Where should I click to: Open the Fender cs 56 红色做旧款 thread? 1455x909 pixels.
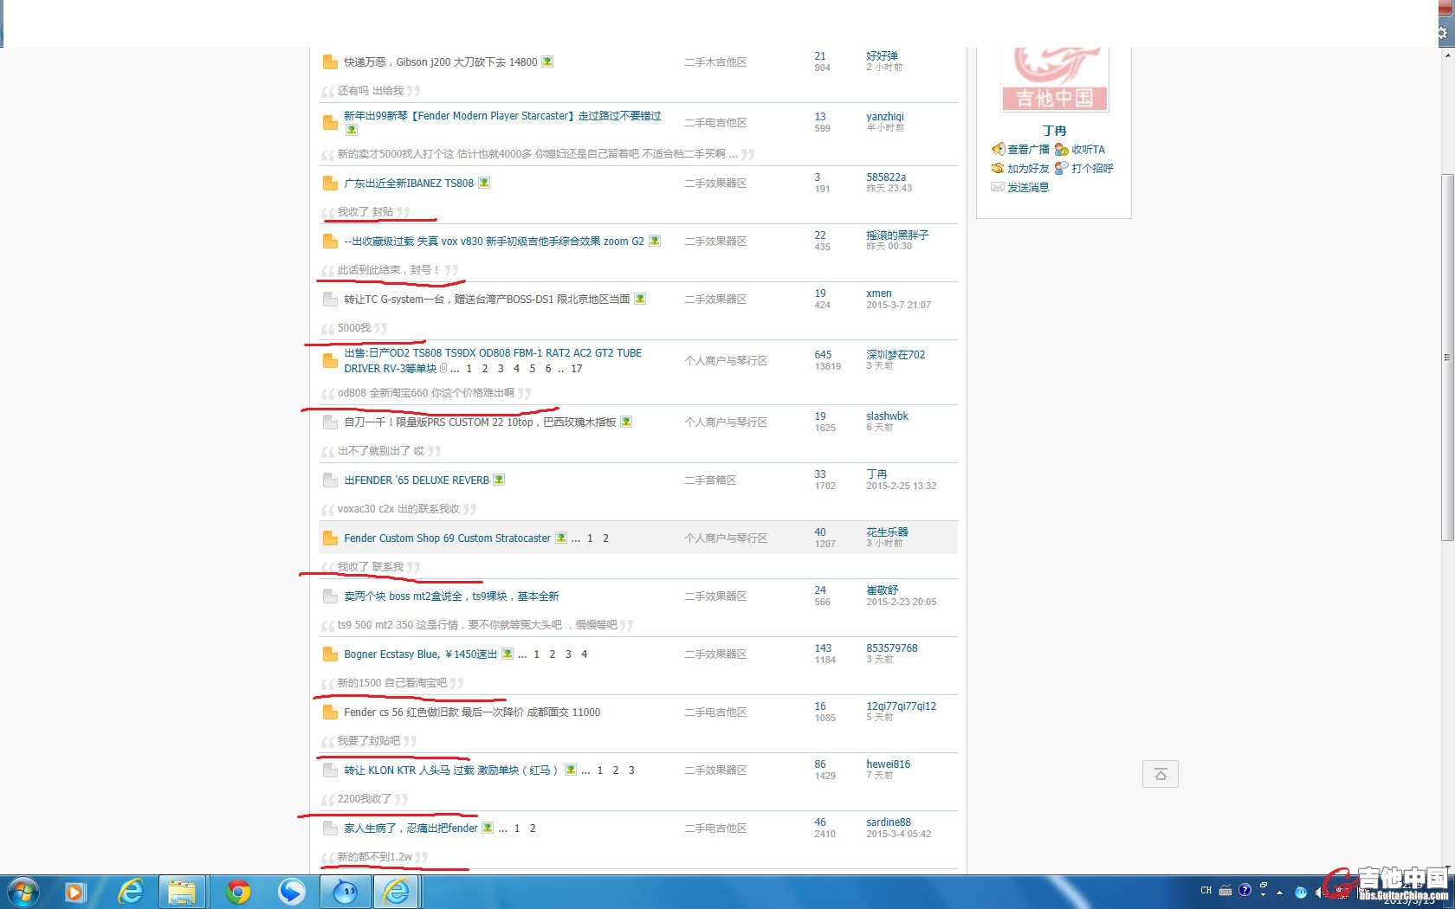click(x=472, y=712)
